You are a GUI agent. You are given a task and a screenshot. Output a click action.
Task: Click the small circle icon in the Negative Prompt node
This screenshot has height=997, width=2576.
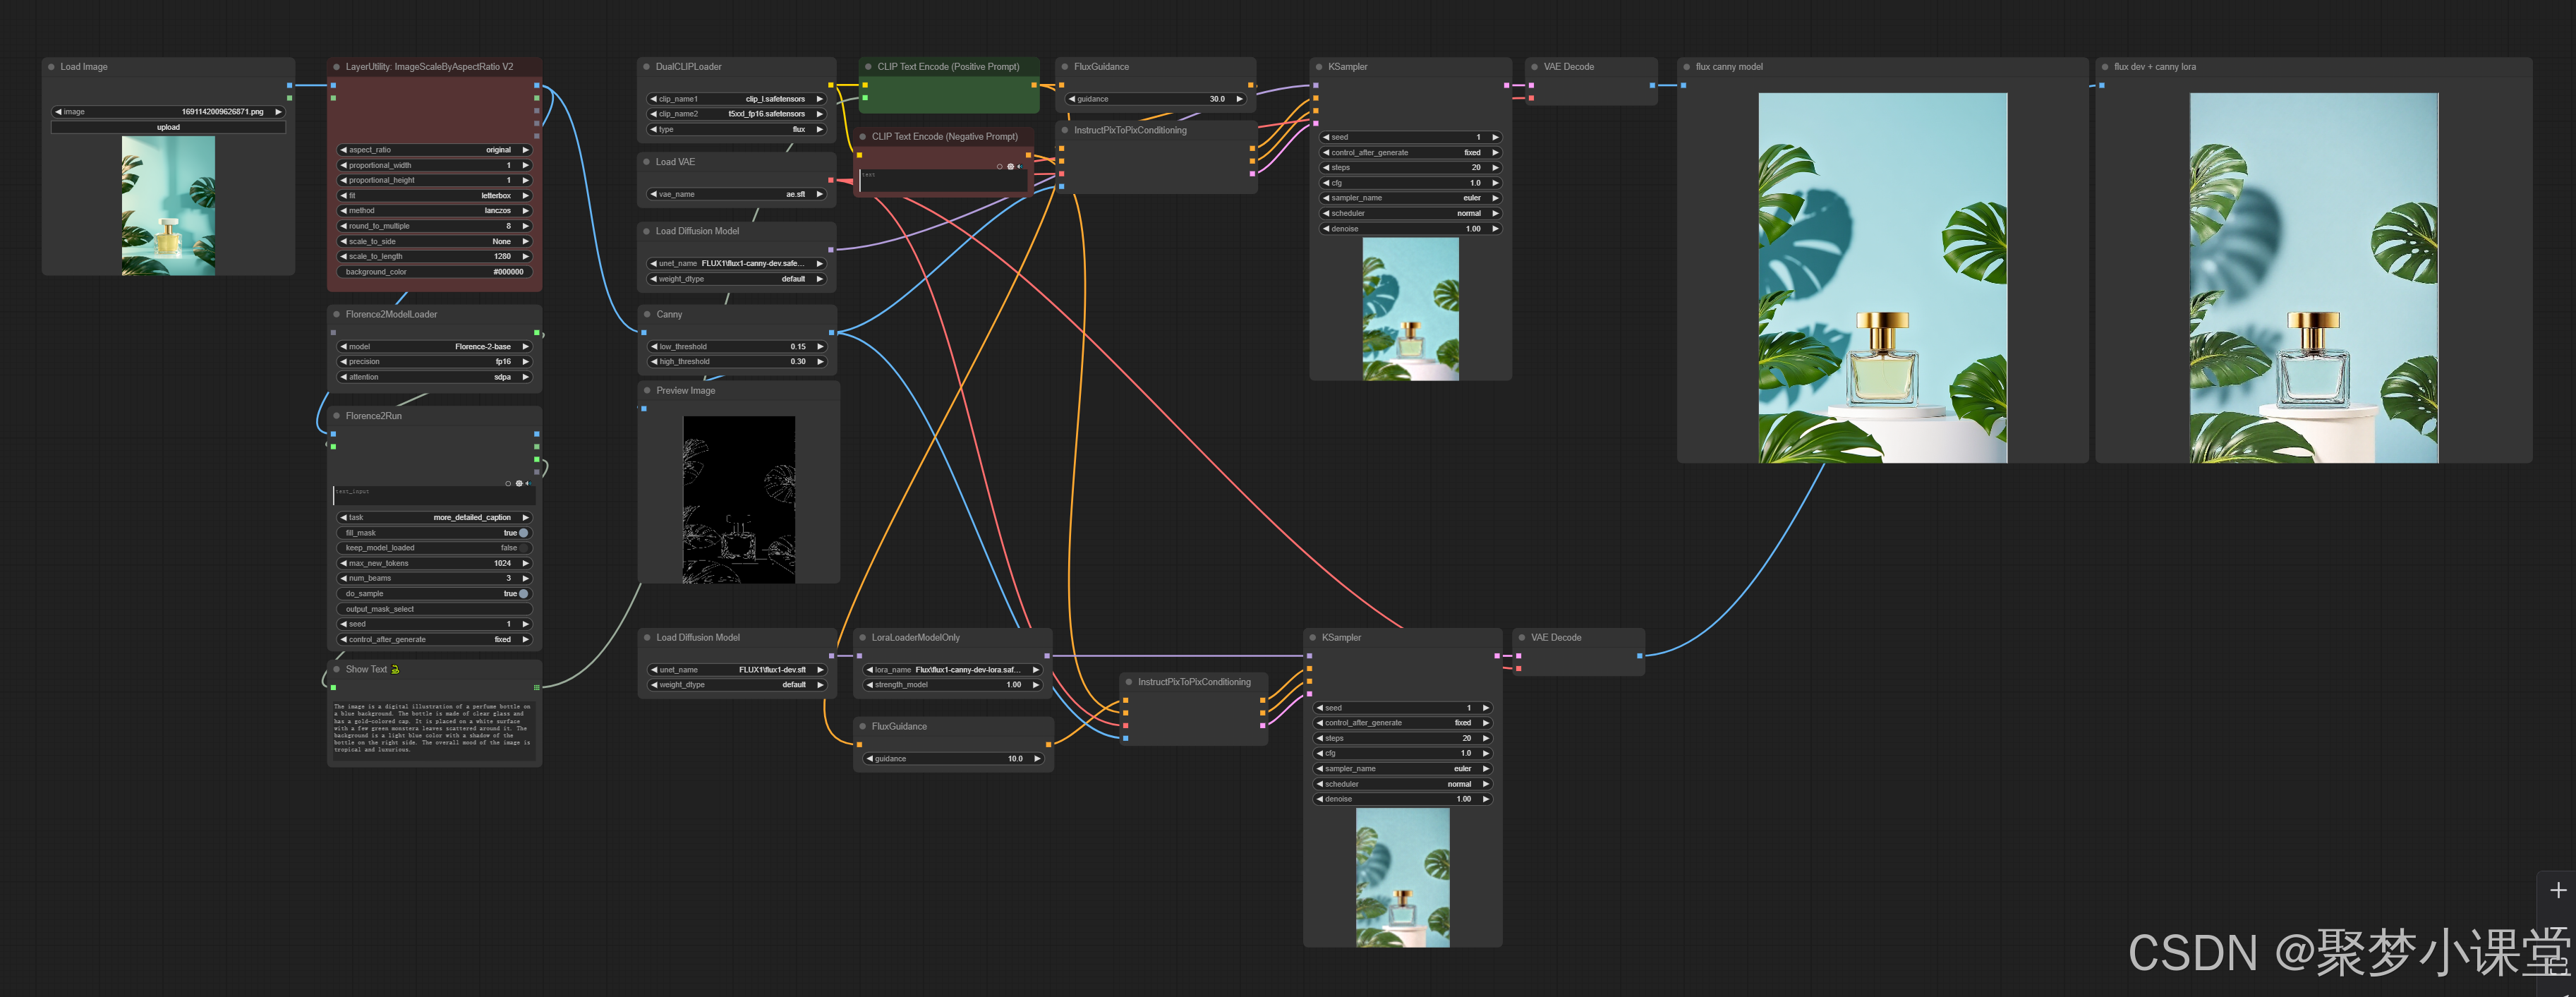[x=999, y=166]
